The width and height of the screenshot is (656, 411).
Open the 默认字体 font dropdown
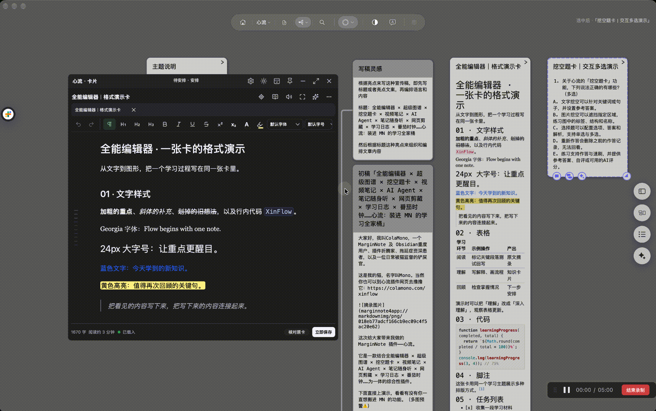[284, 124]
